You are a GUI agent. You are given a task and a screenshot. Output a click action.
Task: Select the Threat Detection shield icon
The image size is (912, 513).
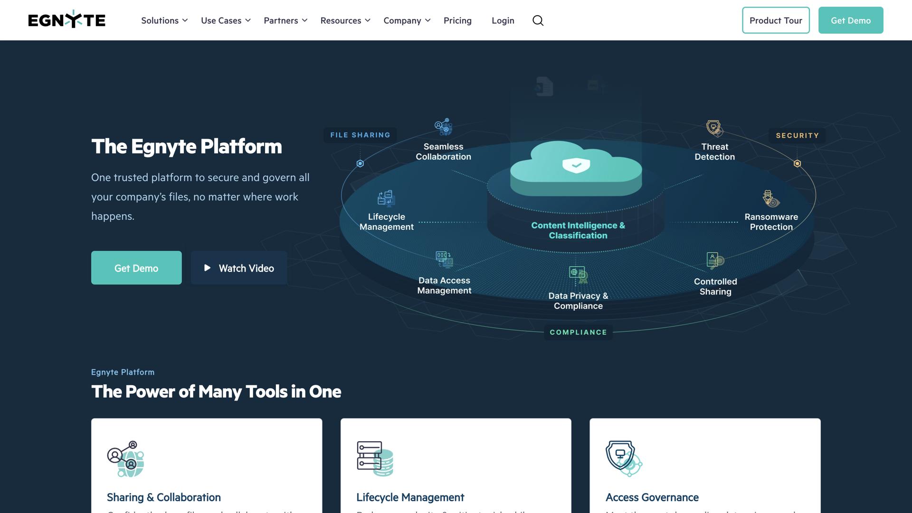(712, 127)
